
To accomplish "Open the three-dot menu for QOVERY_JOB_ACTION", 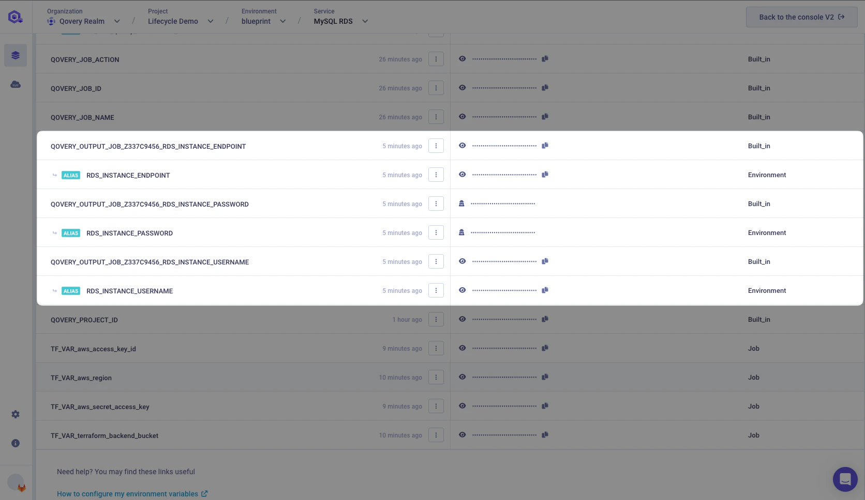I will [436, 59].
